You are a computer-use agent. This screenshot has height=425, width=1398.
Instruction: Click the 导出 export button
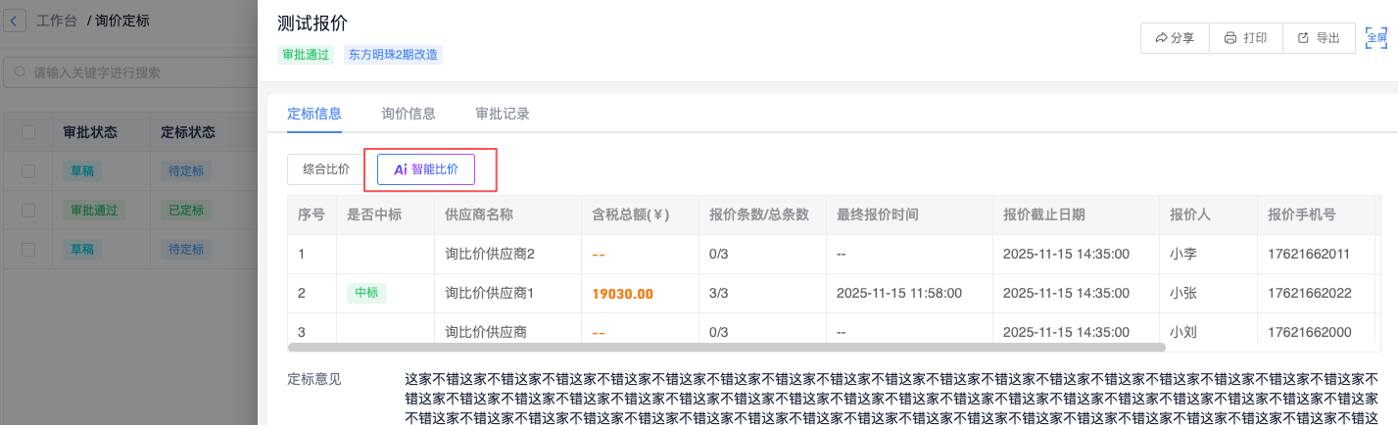[x=1318, y=38]
